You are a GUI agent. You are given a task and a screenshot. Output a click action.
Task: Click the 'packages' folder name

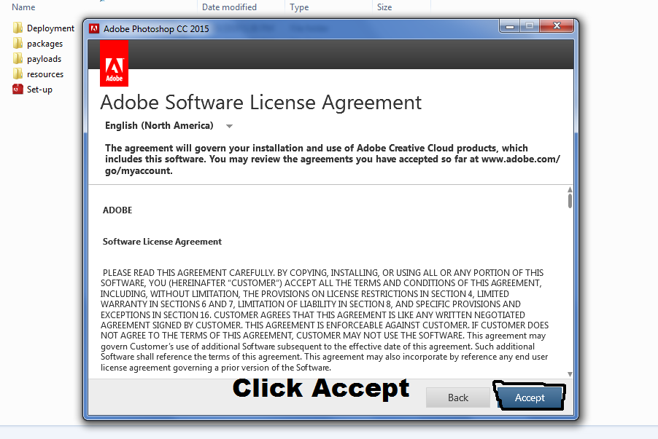coord(45,44)
